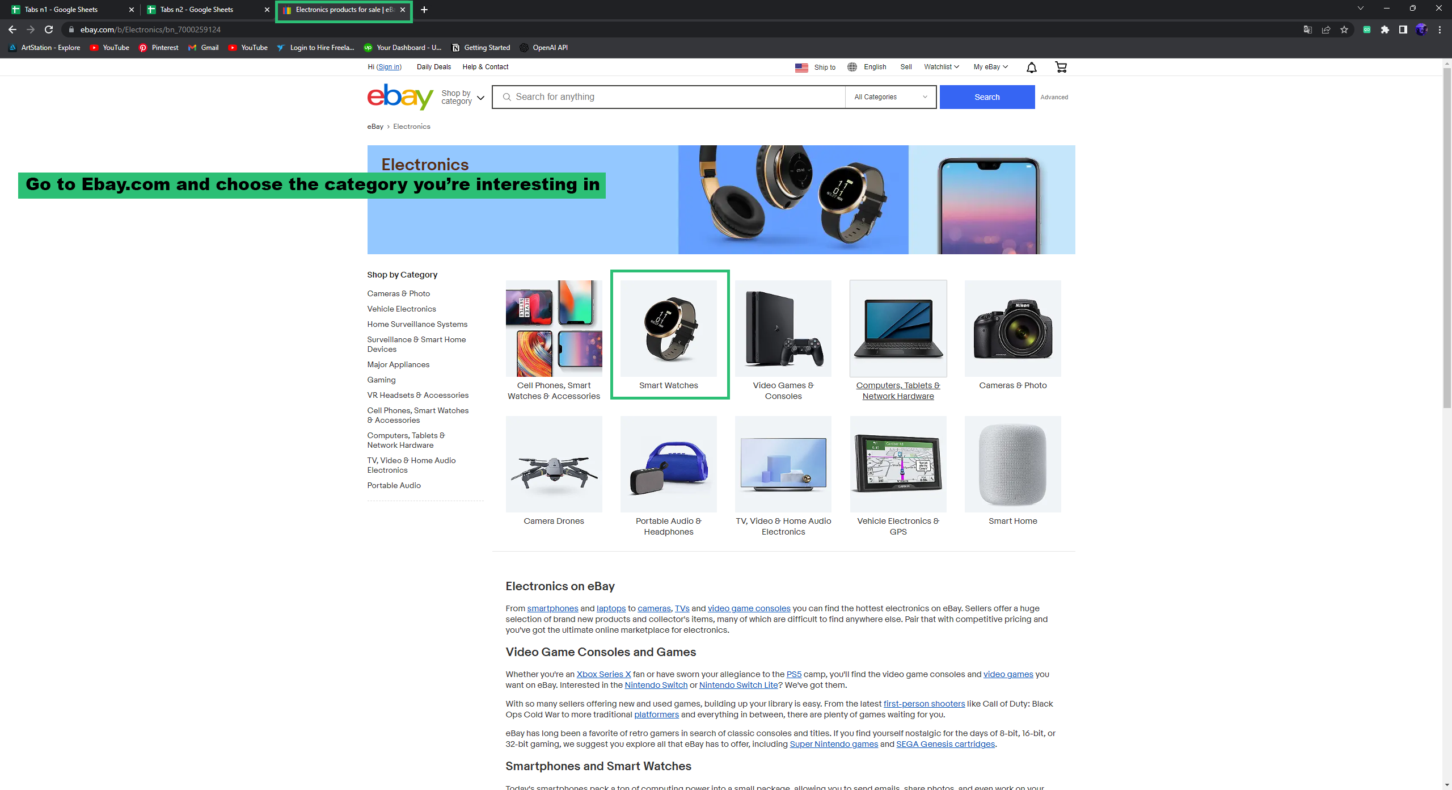Click the blue Search button

point(987,97)
